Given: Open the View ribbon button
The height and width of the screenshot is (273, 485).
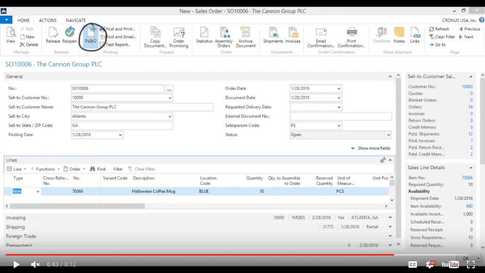Looking at the screenshot, I should click(x=10, y=35).
